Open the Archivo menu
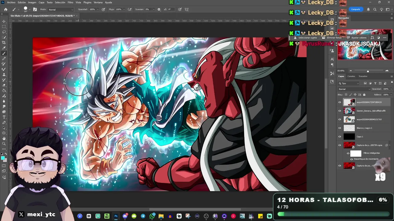394x221 pixels. 11,2
